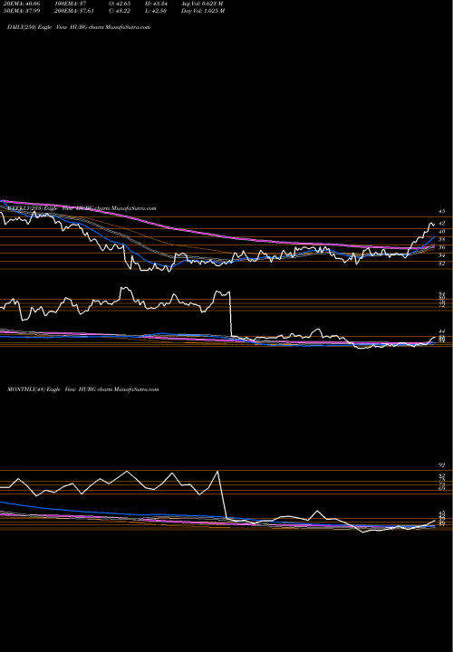Screen dimensions: 453x652
Task: Select the Day Vol readout
Action: click(203, 11)
